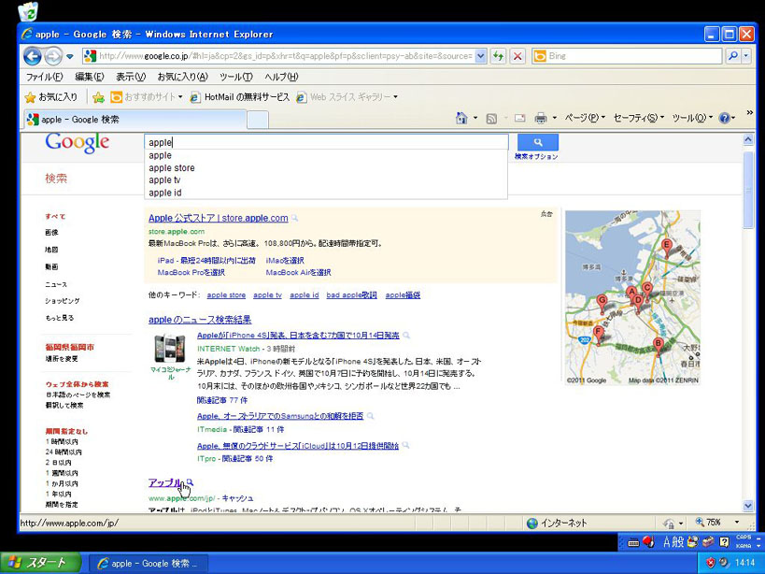765x574 pixels.
Task: Choose the apple id autocomplete suggestion
Action: tap(326, 193)
